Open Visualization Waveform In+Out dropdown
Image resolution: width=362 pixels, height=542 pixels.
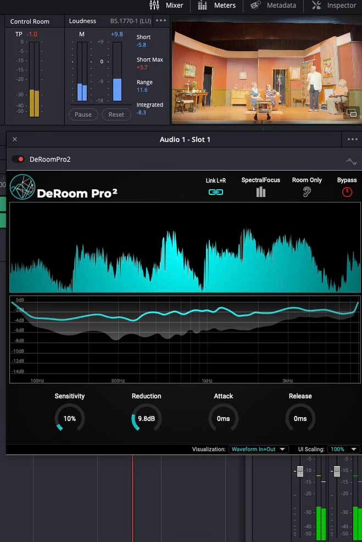pyautogui.click(x=258, y=450)
